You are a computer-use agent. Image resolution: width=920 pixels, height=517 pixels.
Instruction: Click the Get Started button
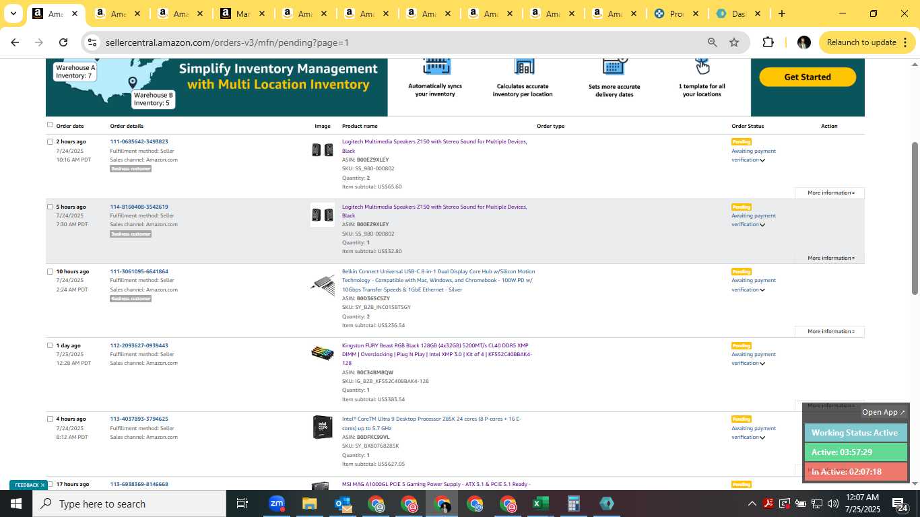click(x=808, y=77)
